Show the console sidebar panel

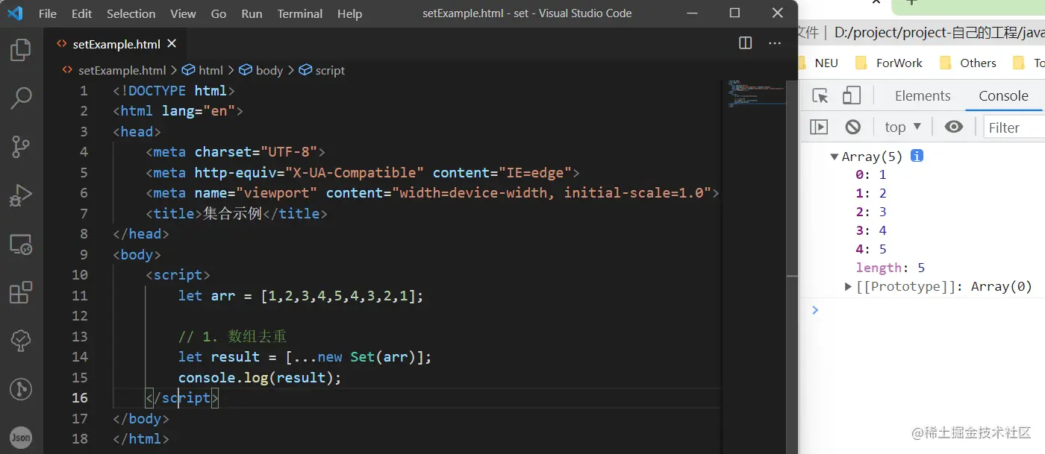[x=819, y=127]
